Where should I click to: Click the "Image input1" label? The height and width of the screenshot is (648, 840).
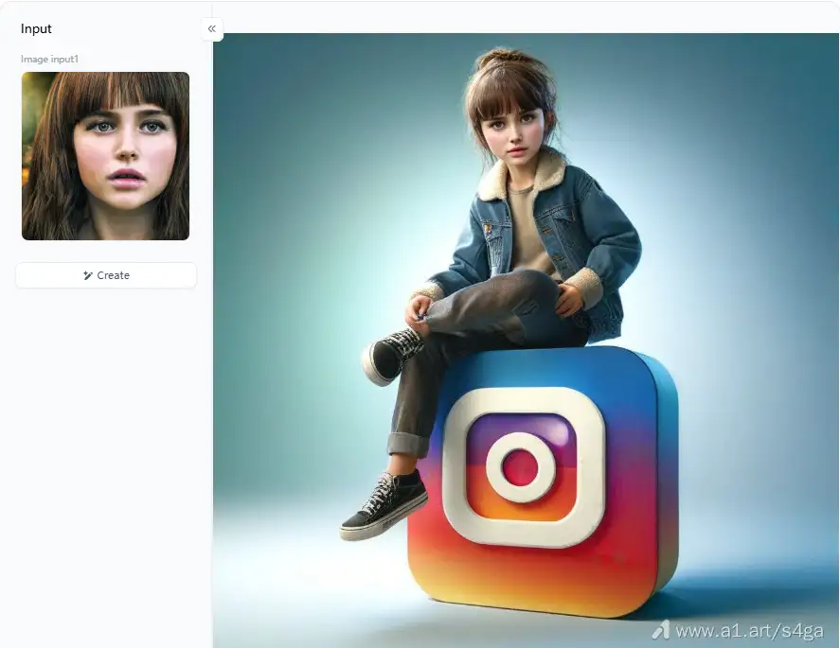pyautogui.click(x=49, y=59)
